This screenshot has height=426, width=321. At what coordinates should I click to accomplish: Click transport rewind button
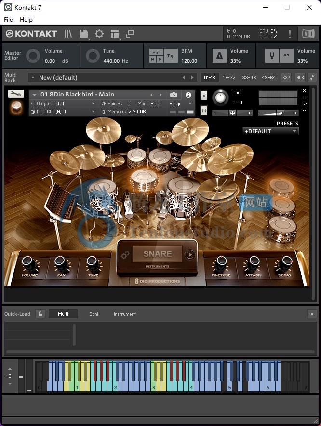[153, 59]
